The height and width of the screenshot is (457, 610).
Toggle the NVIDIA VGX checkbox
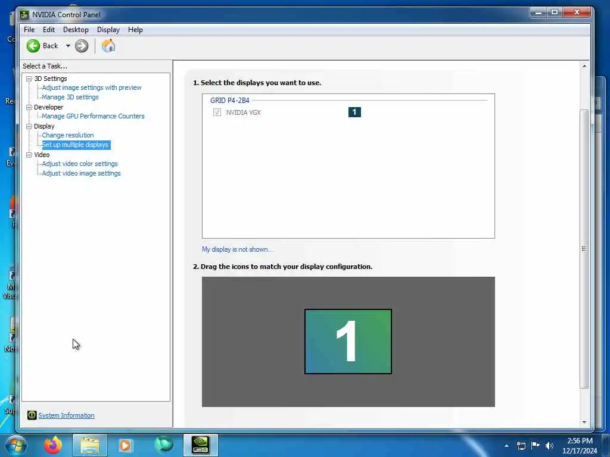[217, 112]
